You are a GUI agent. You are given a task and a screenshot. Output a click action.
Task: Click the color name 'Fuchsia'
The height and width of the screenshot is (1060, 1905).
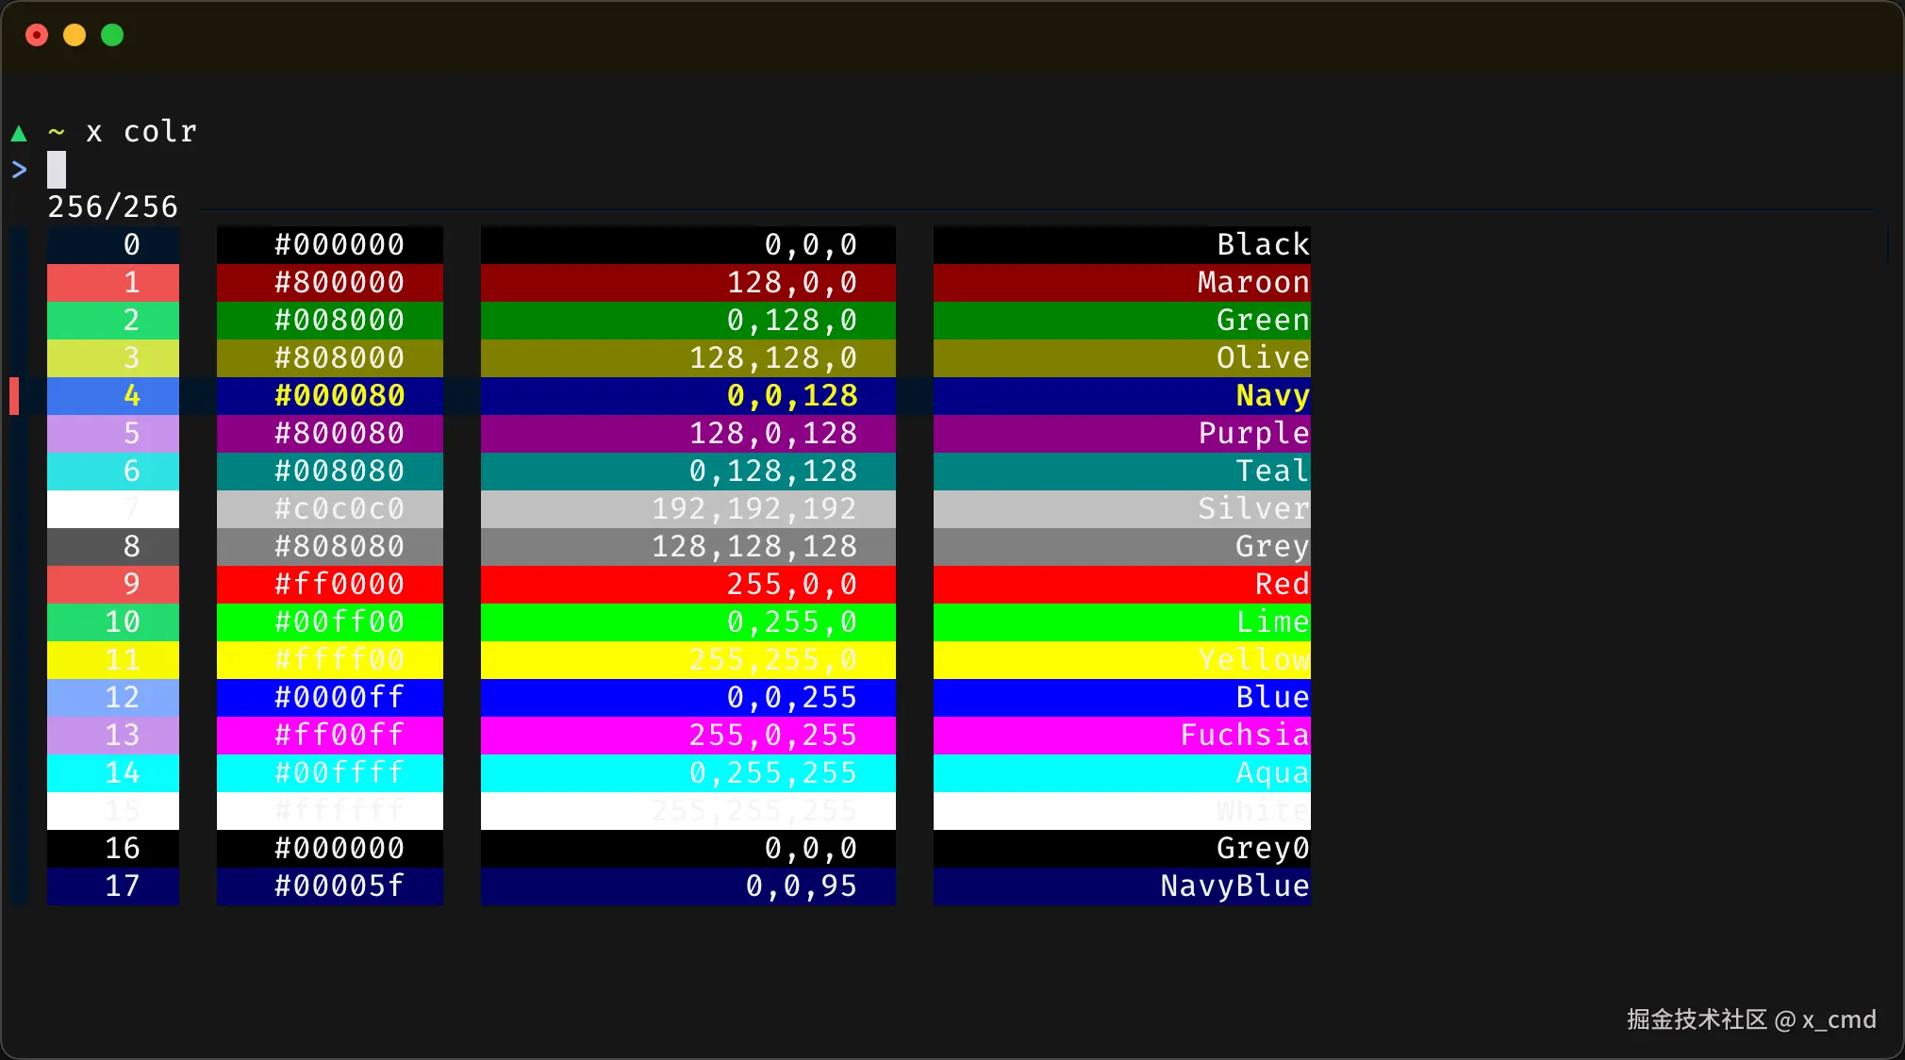1245,736
